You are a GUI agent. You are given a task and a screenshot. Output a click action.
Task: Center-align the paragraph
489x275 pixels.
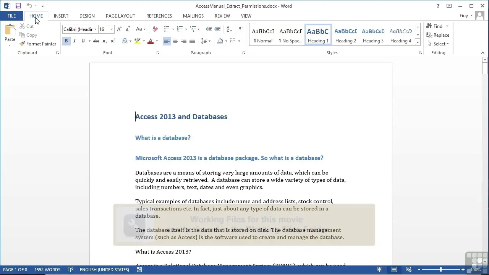175,41
